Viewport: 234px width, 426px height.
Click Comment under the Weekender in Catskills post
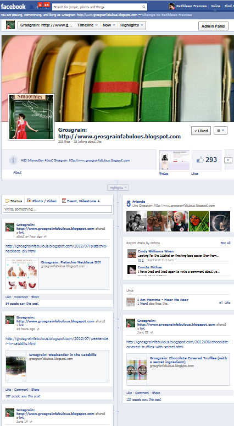coord(21,390)
